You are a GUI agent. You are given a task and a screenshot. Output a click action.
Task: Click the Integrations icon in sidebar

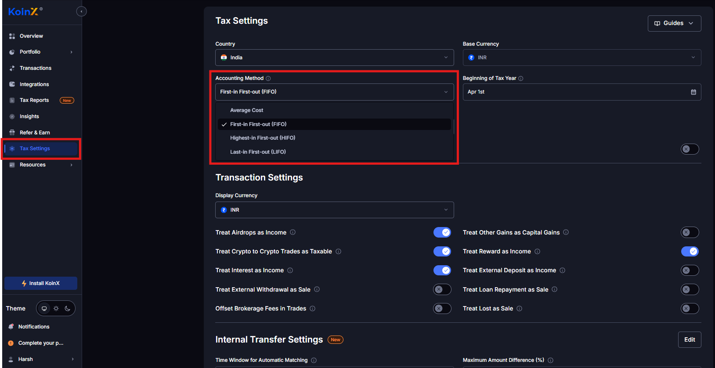(12, 84)
